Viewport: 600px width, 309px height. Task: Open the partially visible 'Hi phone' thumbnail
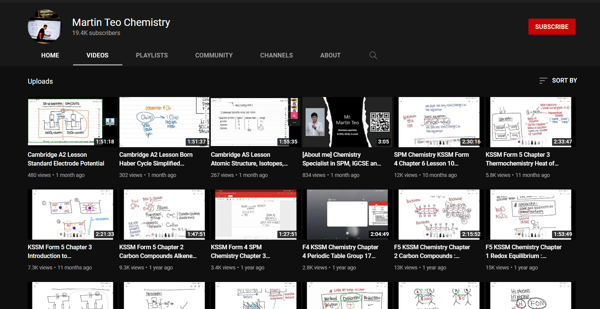(x=531, y=295)
